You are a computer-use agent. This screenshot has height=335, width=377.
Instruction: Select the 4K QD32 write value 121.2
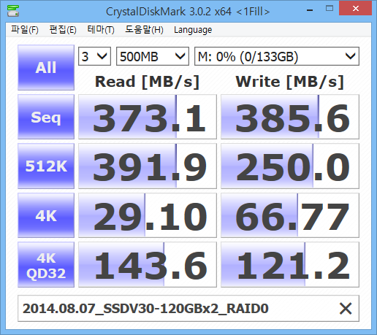(290, 265)
